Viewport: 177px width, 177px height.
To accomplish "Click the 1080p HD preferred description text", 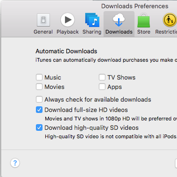I will click(111, 119).
